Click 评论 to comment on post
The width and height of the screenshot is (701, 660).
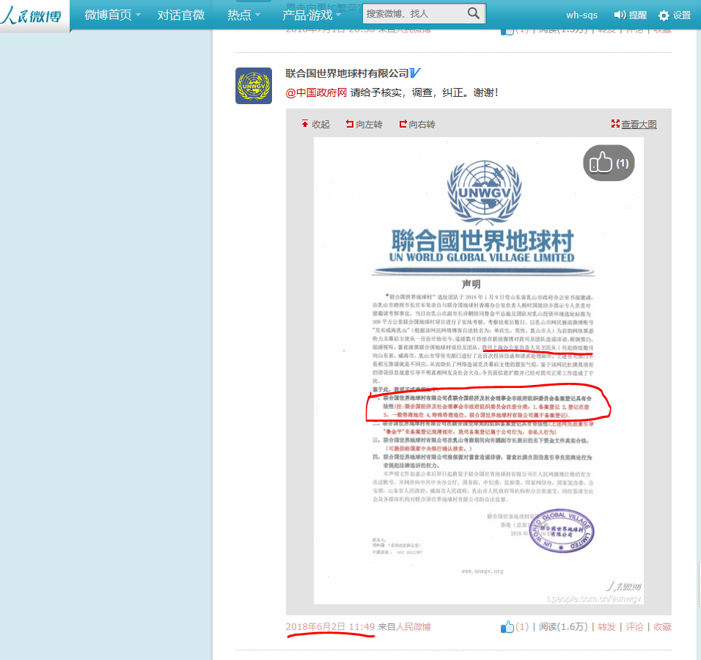click(x=634, y=627)
